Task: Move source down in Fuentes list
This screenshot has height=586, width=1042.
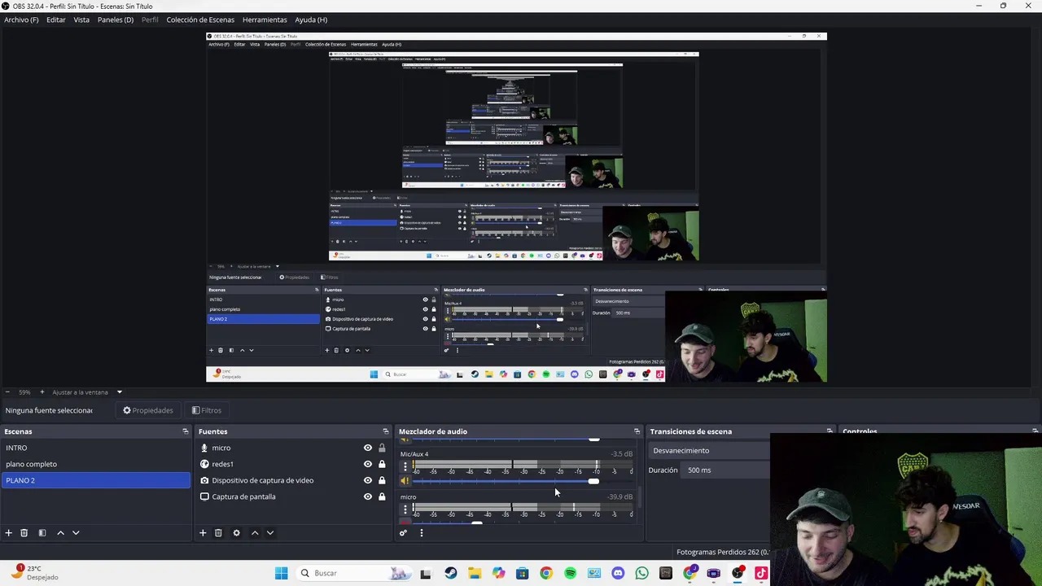Action: click(270, 533)
